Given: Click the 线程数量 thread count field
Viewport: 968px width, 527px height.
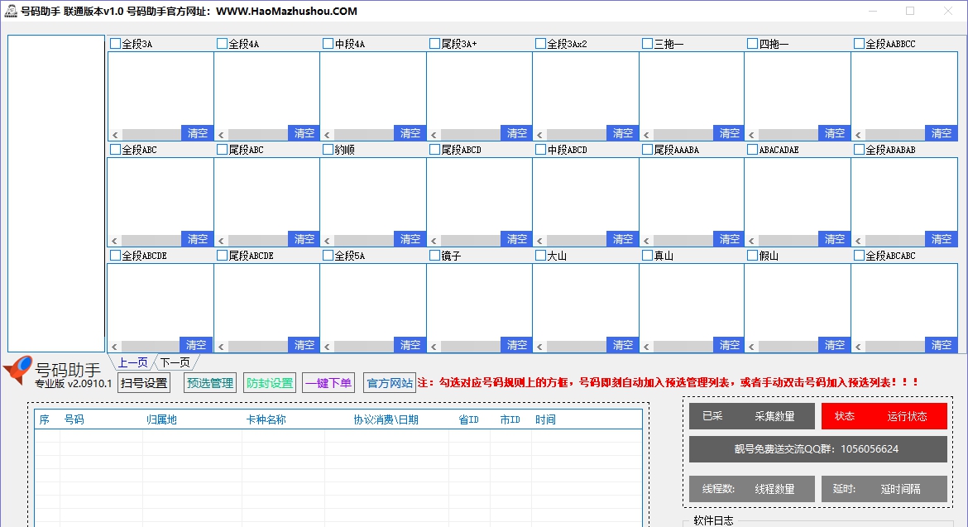Looking at the screenshot, I should coord(774,490).
